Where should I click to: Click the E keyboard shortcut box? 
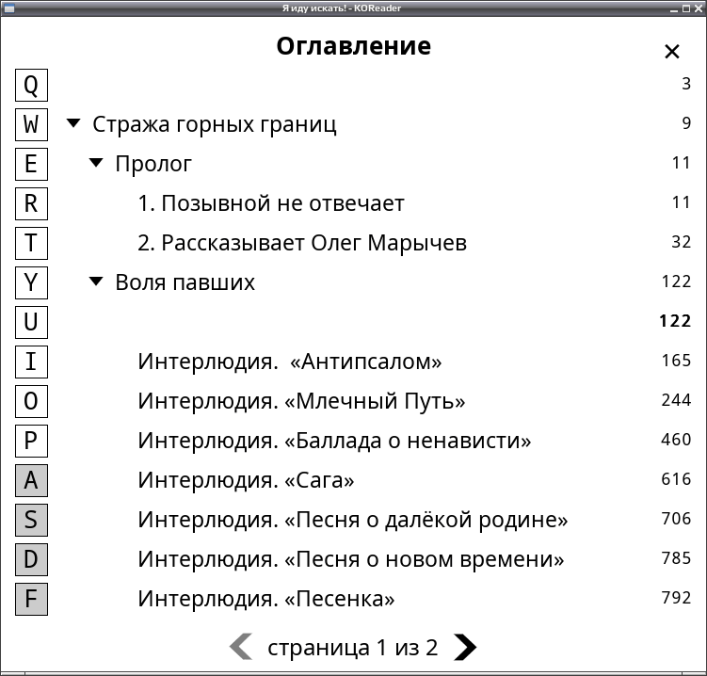[x=32, y=164]
